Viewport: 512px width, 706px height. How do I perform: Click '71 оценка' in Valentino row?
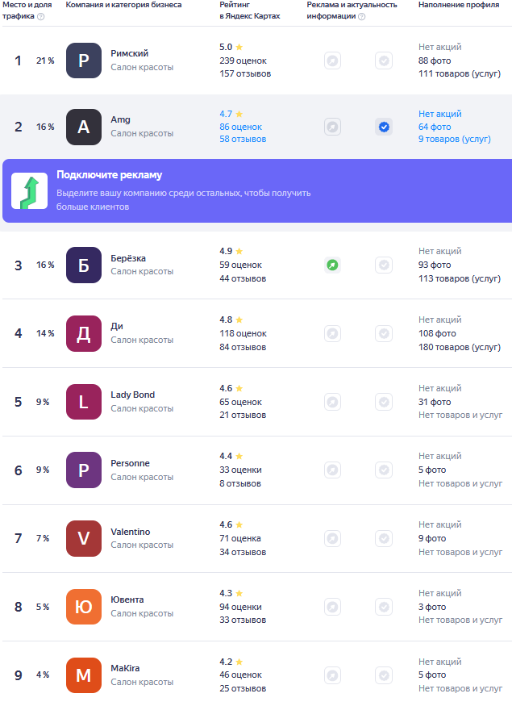pyautogui.click(x=240, y=538)
